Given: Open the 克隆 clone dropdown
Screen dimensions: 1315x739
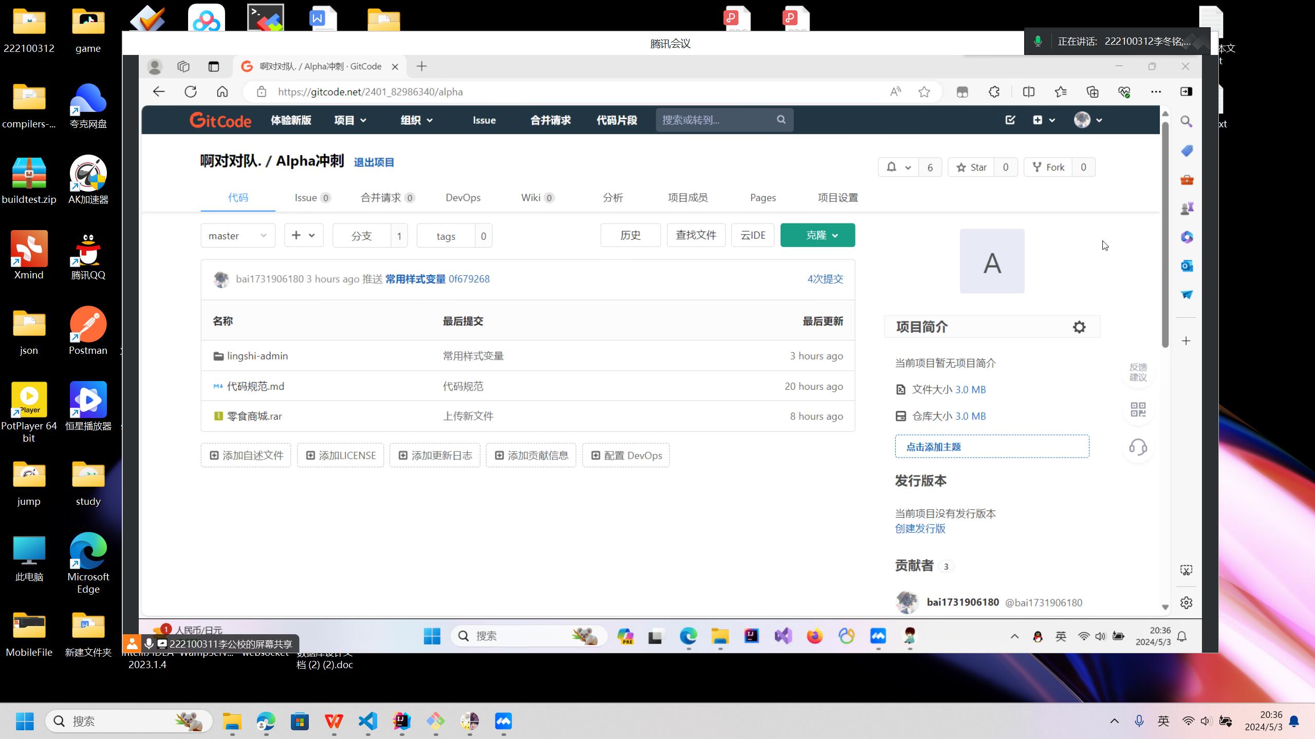Looking at the screenshot, I should 817,235.
